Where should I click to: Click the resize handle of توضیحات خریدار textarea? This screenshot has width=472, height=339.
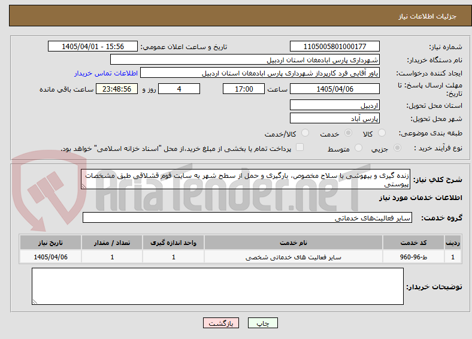35,302
